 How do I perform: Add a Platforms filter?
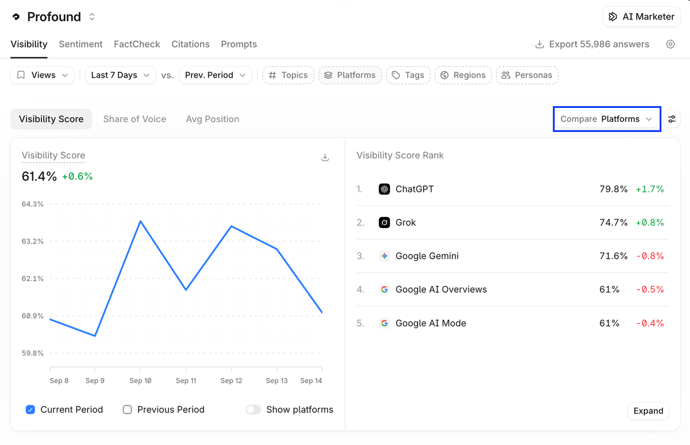pos(350,75)
